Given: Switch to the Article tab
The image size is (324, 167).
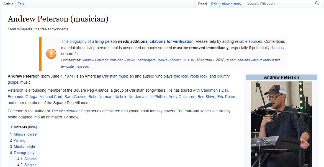Looking at the screenshot, I should [8, 4].
